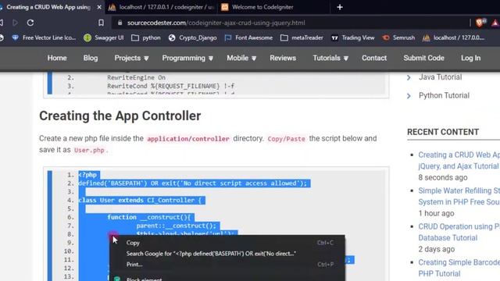The height and width of the screenshot is (281, 500).
Task: Open Creating a CRUD Web App recent link
Action: point(459,160)
